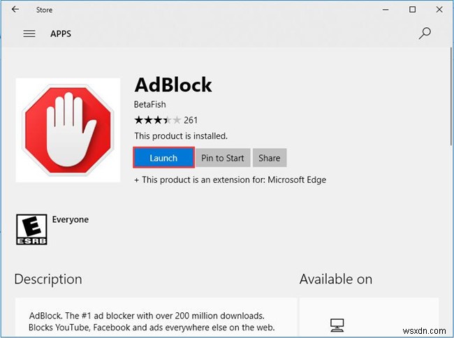Open the BetaFish publisher link

tap(150, 104)
